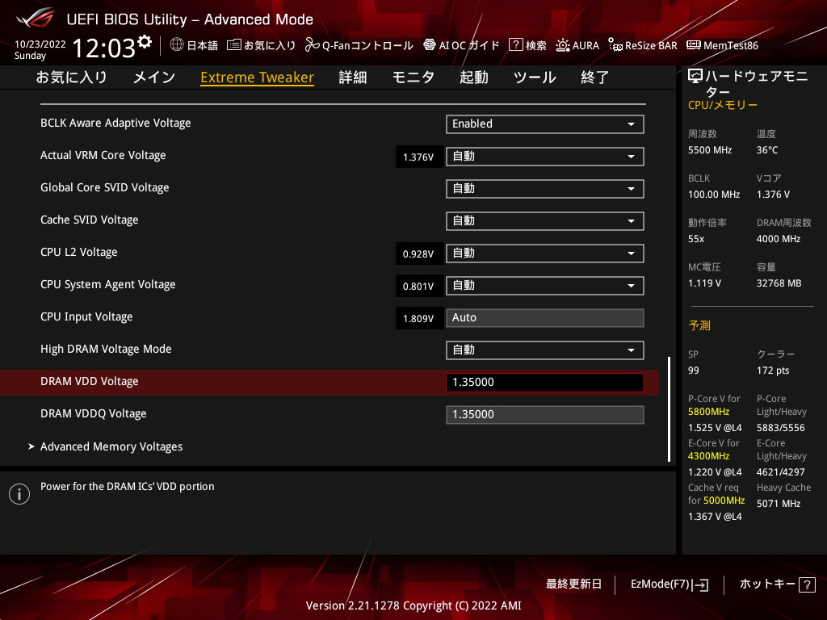This screenshot has height=620, width=827.
Task: Switch to the 詳細 tab
Action: coord(353,77)
